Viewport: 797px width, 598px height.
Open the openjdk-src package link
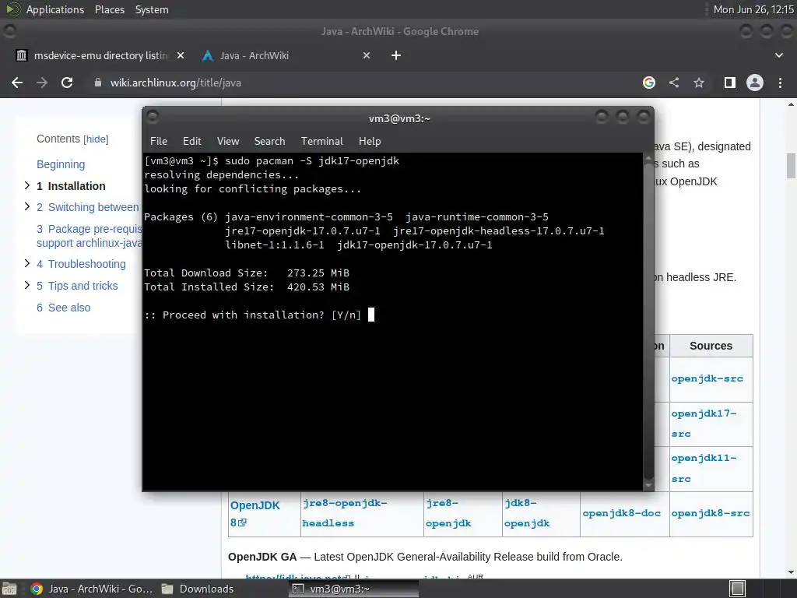pos(707,378)
